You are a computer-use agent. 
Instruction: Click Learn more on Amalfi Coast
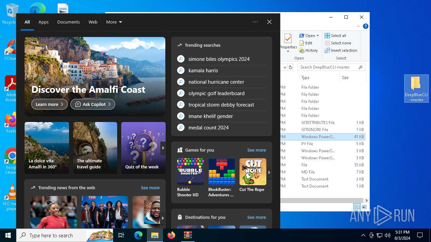click(x=49, y=104)
